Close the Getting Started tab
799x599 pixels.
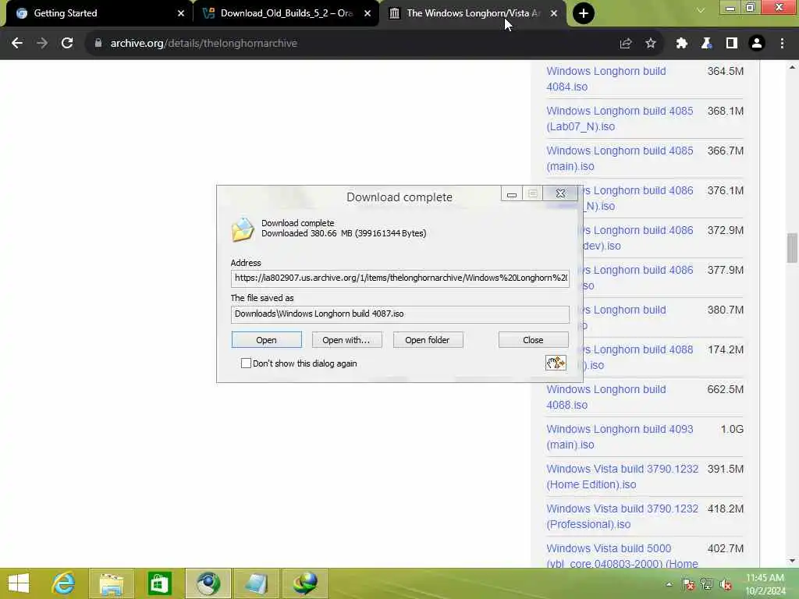pos(181,13)
